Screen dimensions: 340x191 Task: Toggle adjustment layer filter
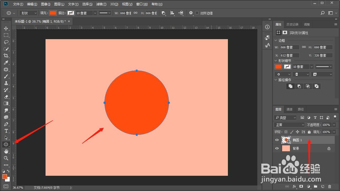(x=309, y=117)
